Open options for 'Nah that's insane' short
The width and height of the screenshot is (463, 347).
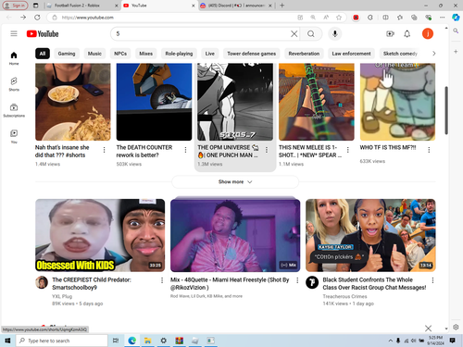pos(104,150)
